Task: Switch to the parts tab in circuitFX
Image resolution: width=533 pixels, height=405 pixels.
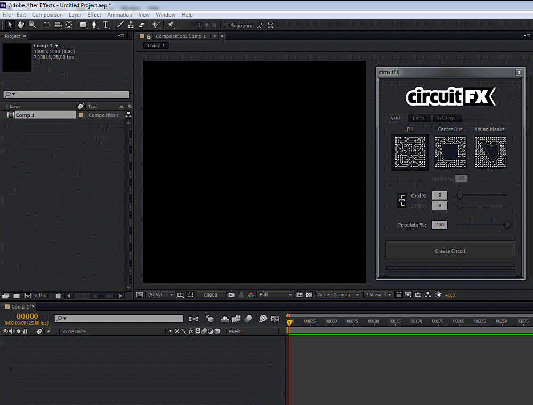Action: tap(419, 118)
